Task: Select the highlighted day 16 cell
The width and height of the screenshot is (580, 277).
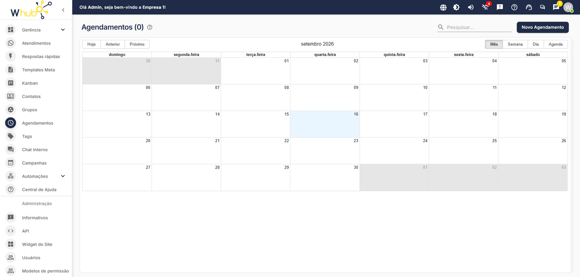Action: click(325, 124)
